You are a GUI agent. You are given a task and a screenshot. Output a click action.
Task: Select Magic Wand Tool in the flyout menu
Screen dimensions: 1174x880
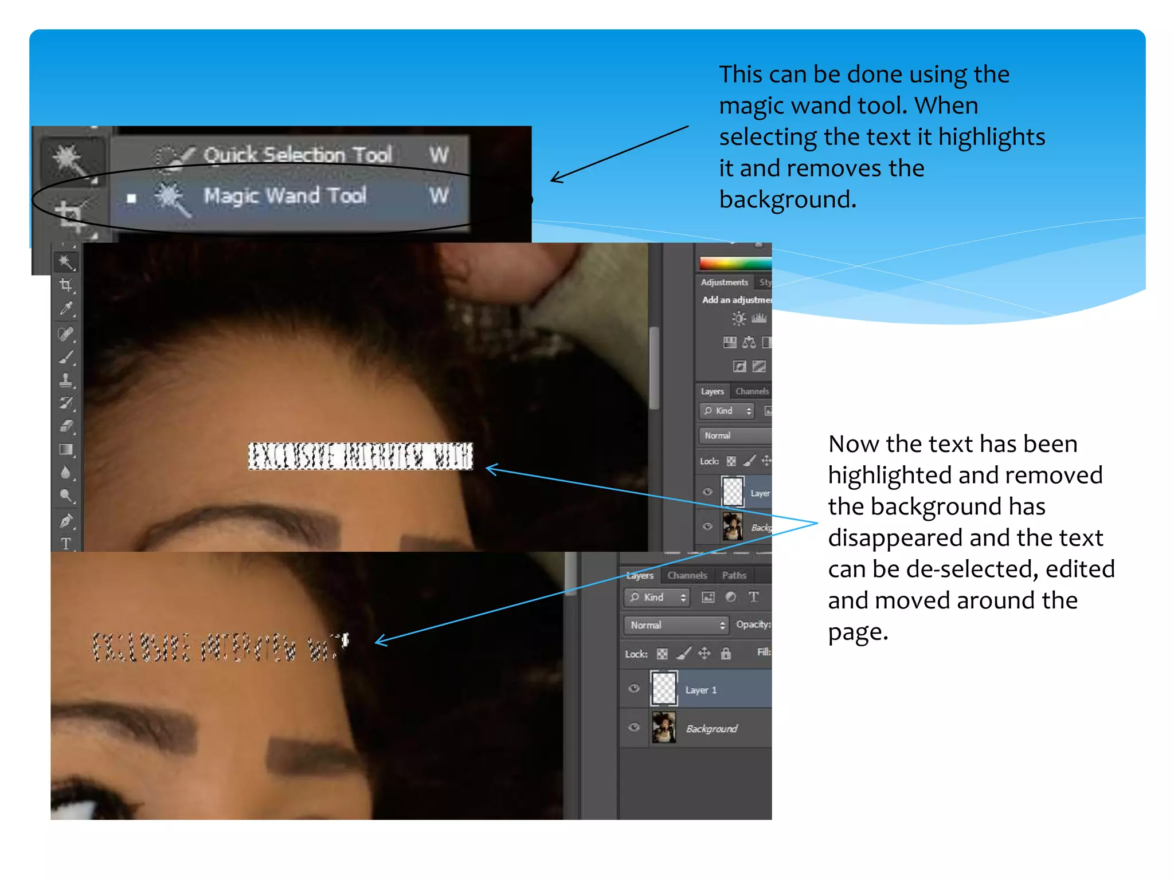[290, 198]
